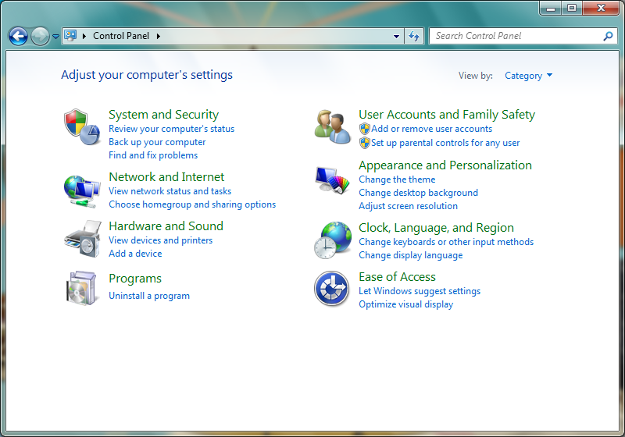The height and width of the screenshot is (437, 625).
Task: Open Clock, Language, and Region heading
Action: [436, 228]
